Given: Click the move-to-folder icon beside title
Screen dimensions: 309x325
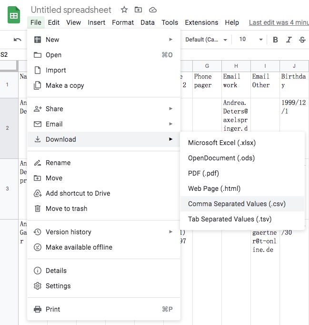Looking at the screenshot, I should coord(138,10).
